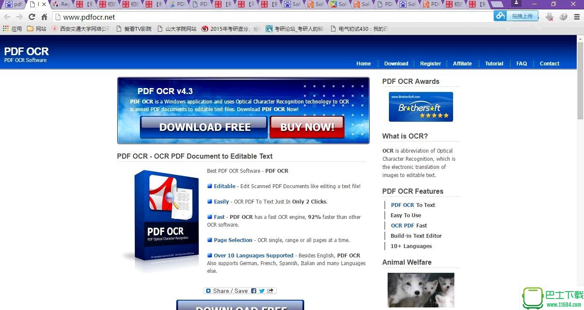584x310 pixels.
Task: Open a new tab with the new-tab button
Action: [x=497, y=4]
